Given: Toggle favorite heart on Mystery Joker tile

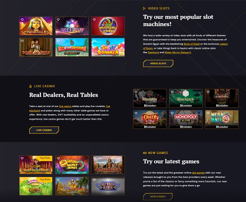Looking at the screenshot, I should click(x=94, y=20).
